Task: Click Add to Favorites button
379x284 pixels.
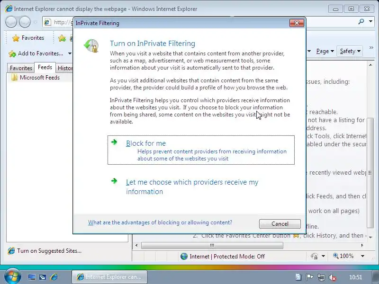Action: point(36,53)
